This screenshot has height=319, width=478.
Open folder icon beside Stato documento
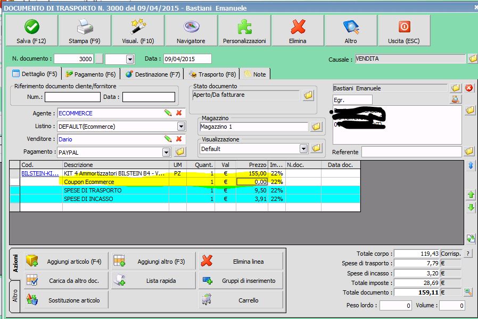[x=308, y=95]
